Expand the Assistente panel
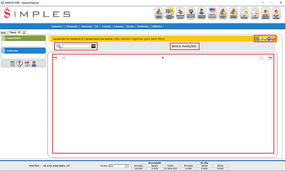The height and width of the screenshot is (171, 286). click(x=23, y=38)
